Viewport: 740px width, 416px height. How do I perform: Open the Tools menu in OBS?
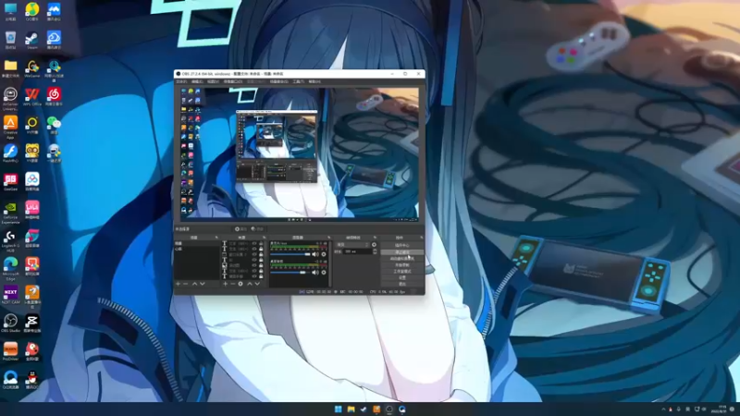(x=298, y=81)
